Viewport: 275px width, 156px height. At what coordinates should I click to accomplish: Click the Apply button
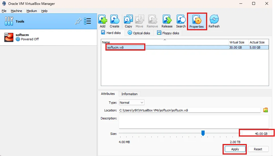coord(235,149)
